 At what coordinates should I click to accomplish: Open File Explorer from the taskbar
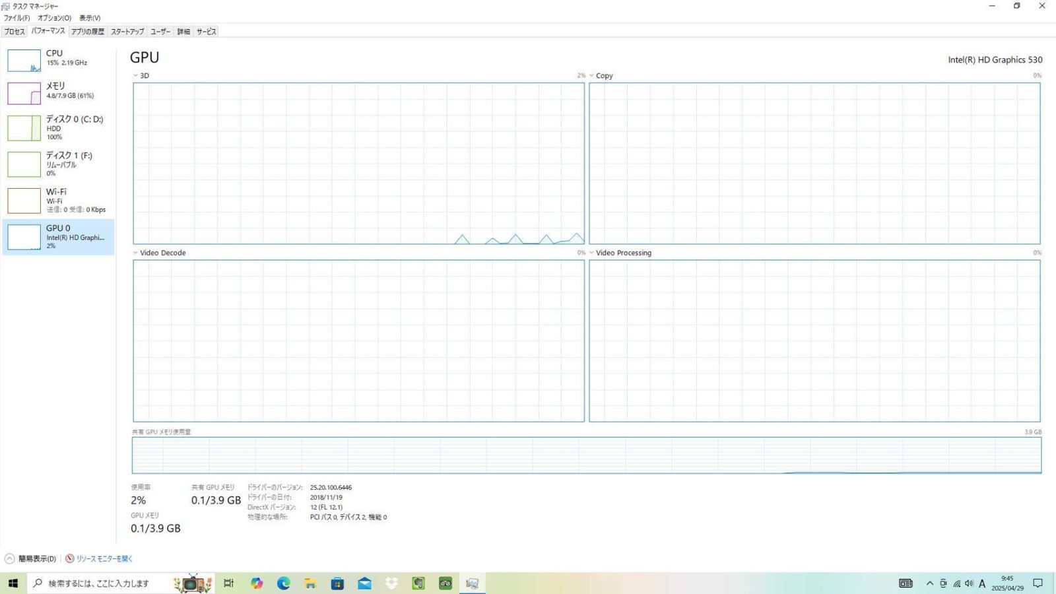tap(310, 583)
